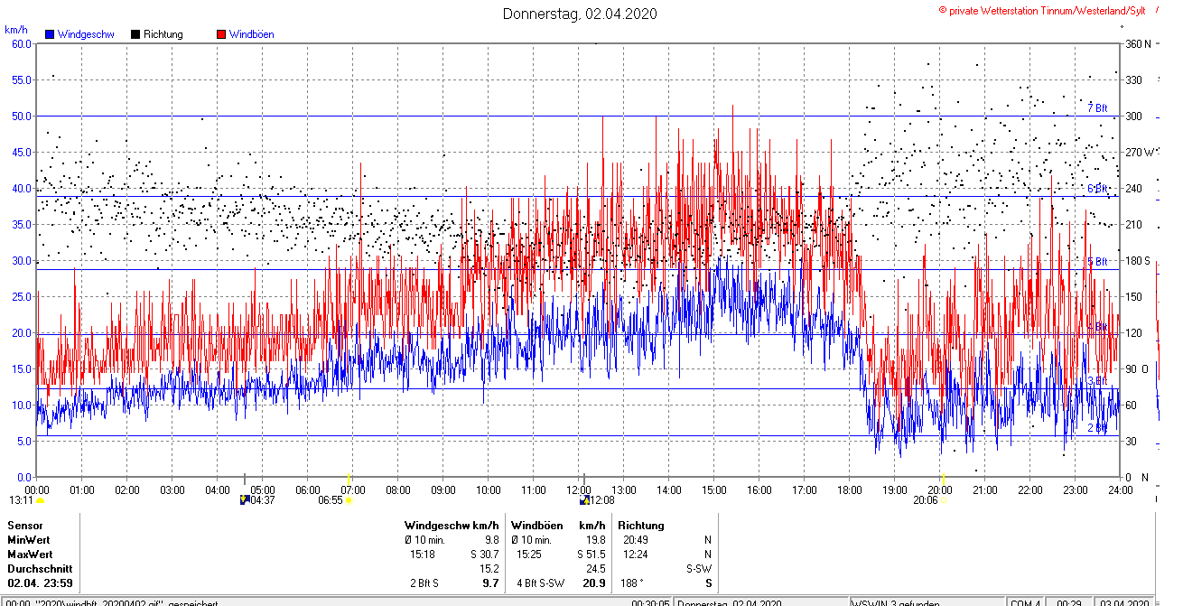Click the moon marker icon at 04:37
This screenshot has height=606, width=1183.
point(244,499)
